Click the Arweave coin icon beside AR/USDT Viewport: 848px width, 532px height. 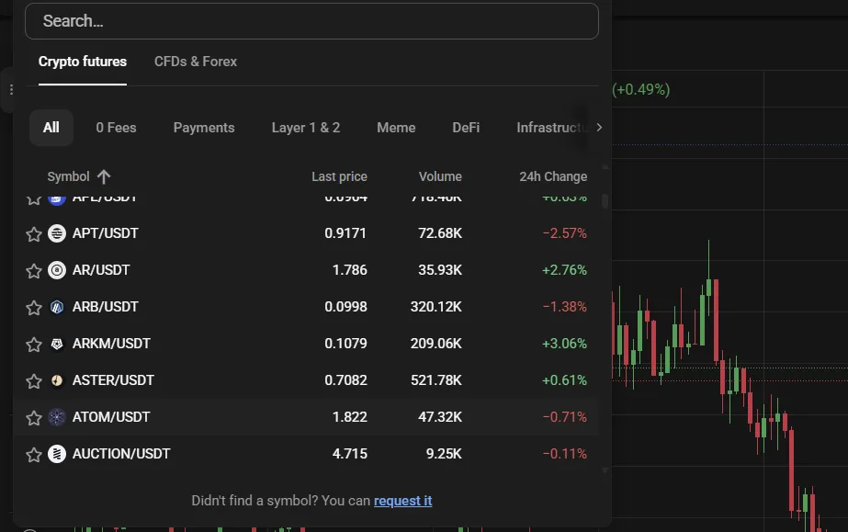[57, 269]
